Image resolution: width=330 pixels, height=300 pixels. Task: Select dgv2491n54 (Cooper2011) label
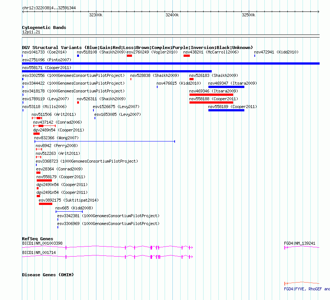62,192
